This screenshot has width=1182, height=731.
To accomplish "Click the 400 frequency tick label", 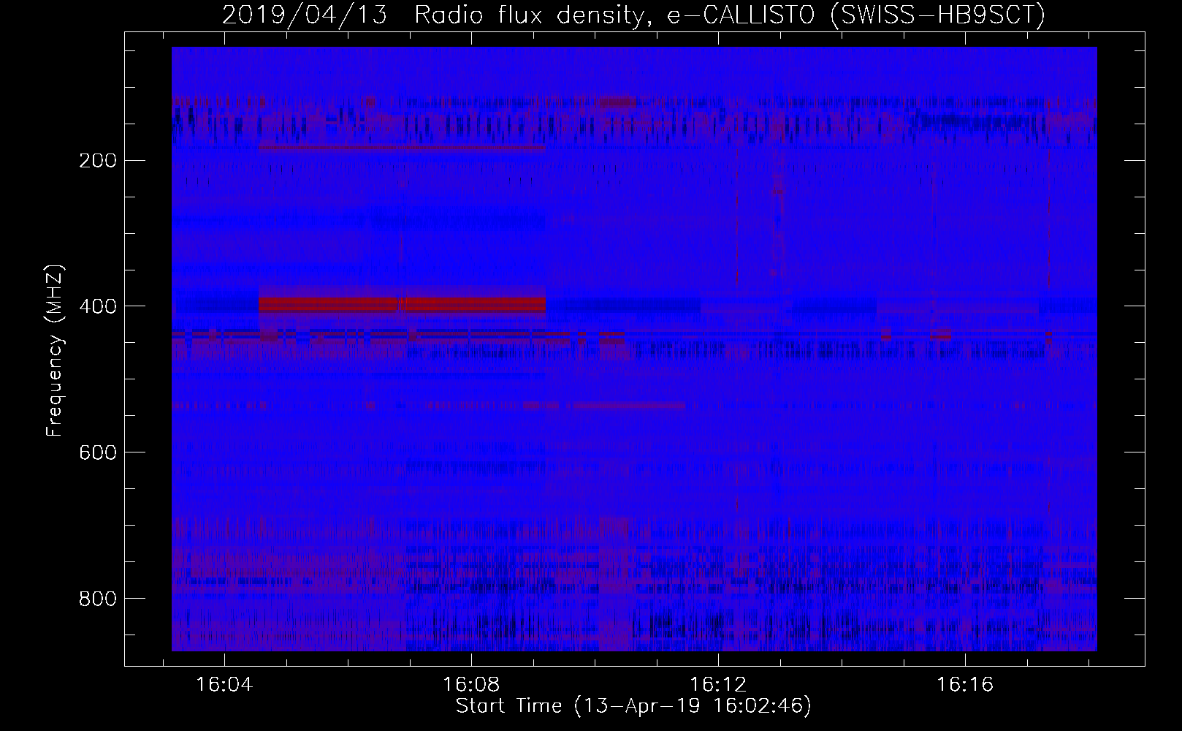I will point(97,306).
